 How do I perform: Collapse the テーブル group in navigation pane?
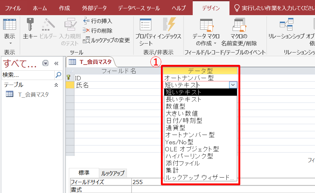coord(56,85)
